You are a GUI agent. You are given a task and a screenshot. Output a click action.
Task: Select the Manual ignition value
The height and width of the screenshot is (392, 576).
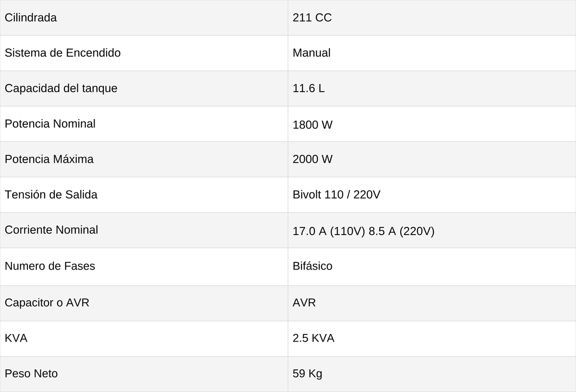click(x=312, y=53)
